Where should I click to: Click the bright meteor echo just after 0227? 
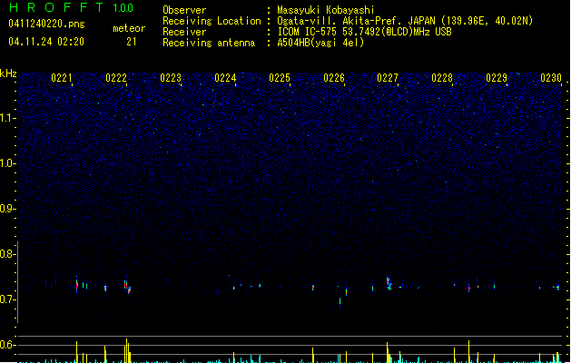(x=389, y=283)
